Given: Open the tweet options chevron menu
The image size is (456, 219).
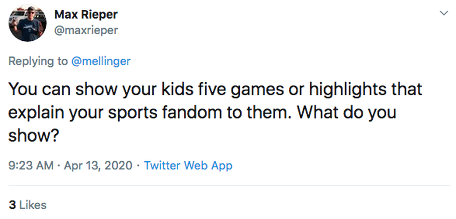Looking at the screenshot, I should tap(443, 13).
